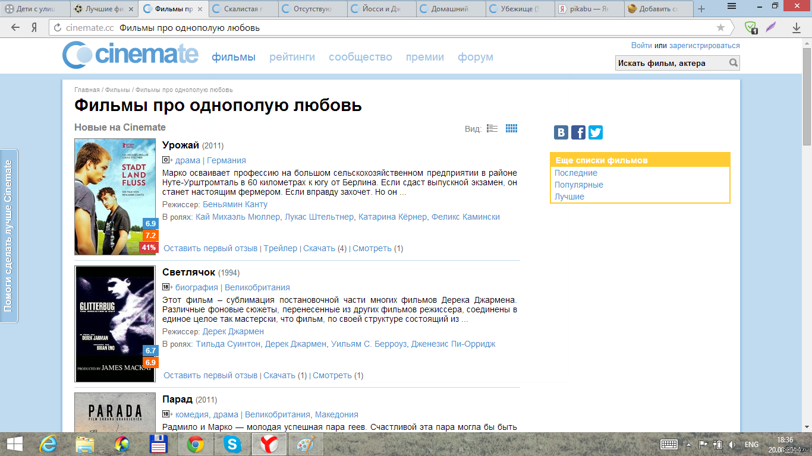Click Stadt Land Fluss poster thumbnail
The height and width of the screenshot is (456, 812).
115,197
